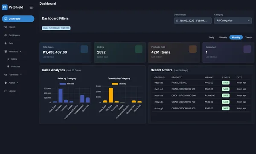Click product CHAR-GROOMING 700
The width and height of the screenshot is (256, 154).
183,102
